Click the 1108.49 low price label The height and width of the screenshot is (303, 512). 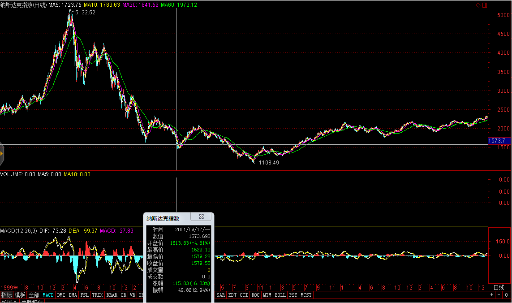269,162
